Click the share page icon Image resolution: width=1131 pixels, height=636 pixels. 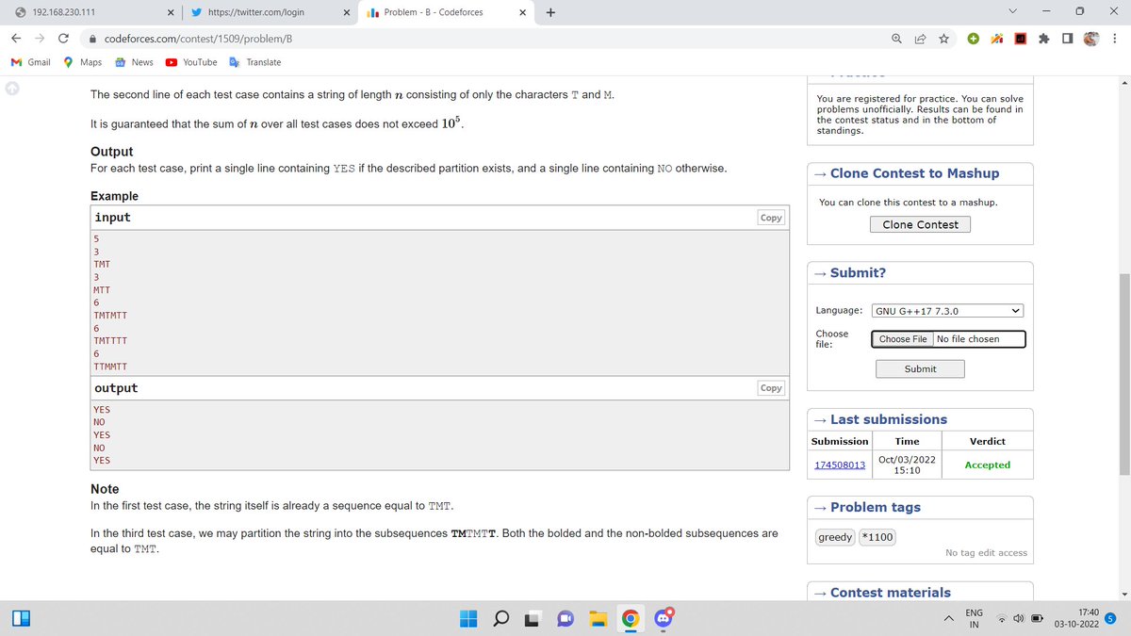(x=920, y=38)
